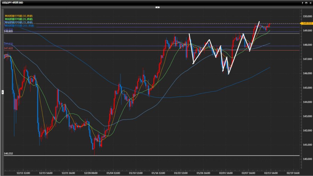Close the USD/JPY chart window

(310, 2)
